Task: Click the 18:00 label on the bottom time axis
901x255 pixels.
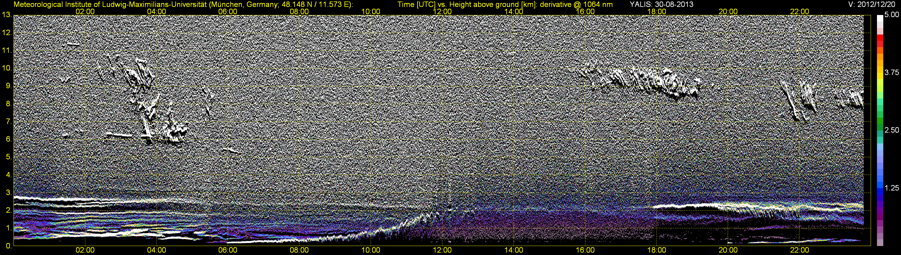Action: [x=657, y=250]
